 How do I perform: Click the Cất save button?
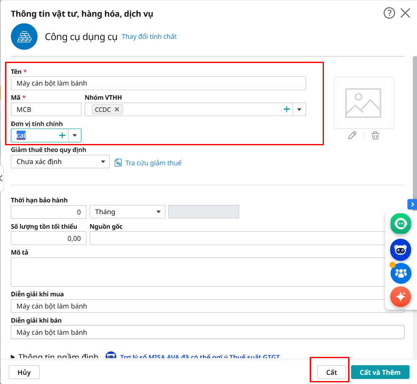(331, 372)
